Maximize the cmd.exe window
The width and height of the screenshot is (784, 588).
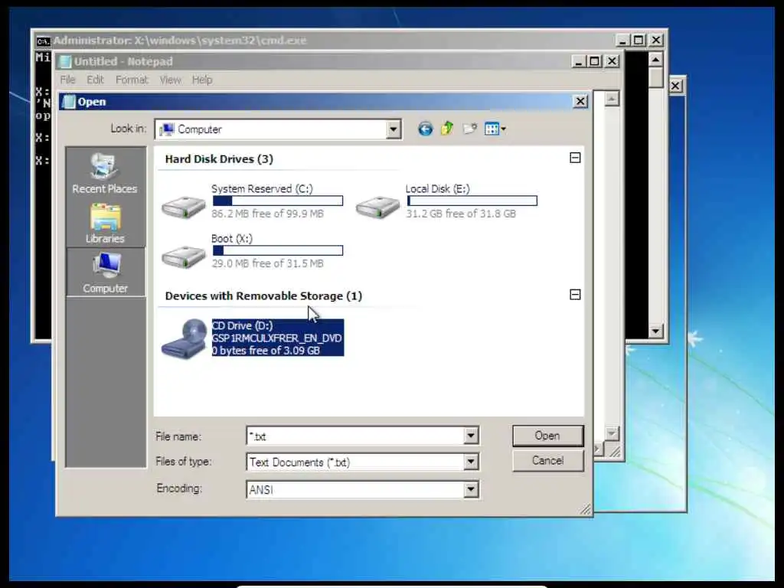(x=639, y=40)
